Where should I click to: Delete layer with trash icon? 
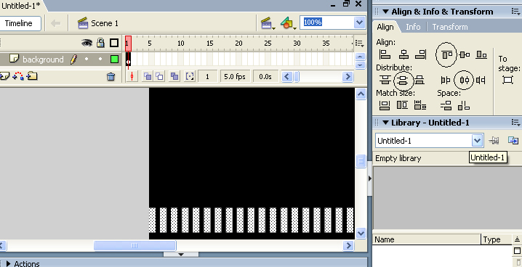pos(111,77)
